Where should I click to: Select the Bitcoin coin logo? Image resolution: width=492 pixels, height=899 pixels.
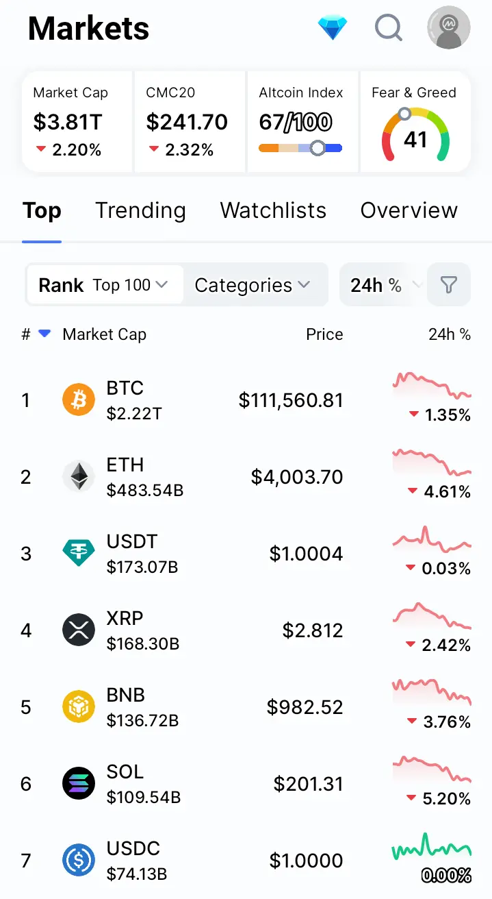(79, 399)
